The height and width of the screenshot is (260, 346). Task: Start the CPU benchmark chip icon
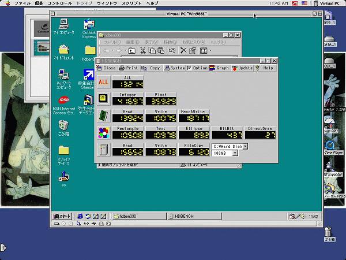point(103,99)
